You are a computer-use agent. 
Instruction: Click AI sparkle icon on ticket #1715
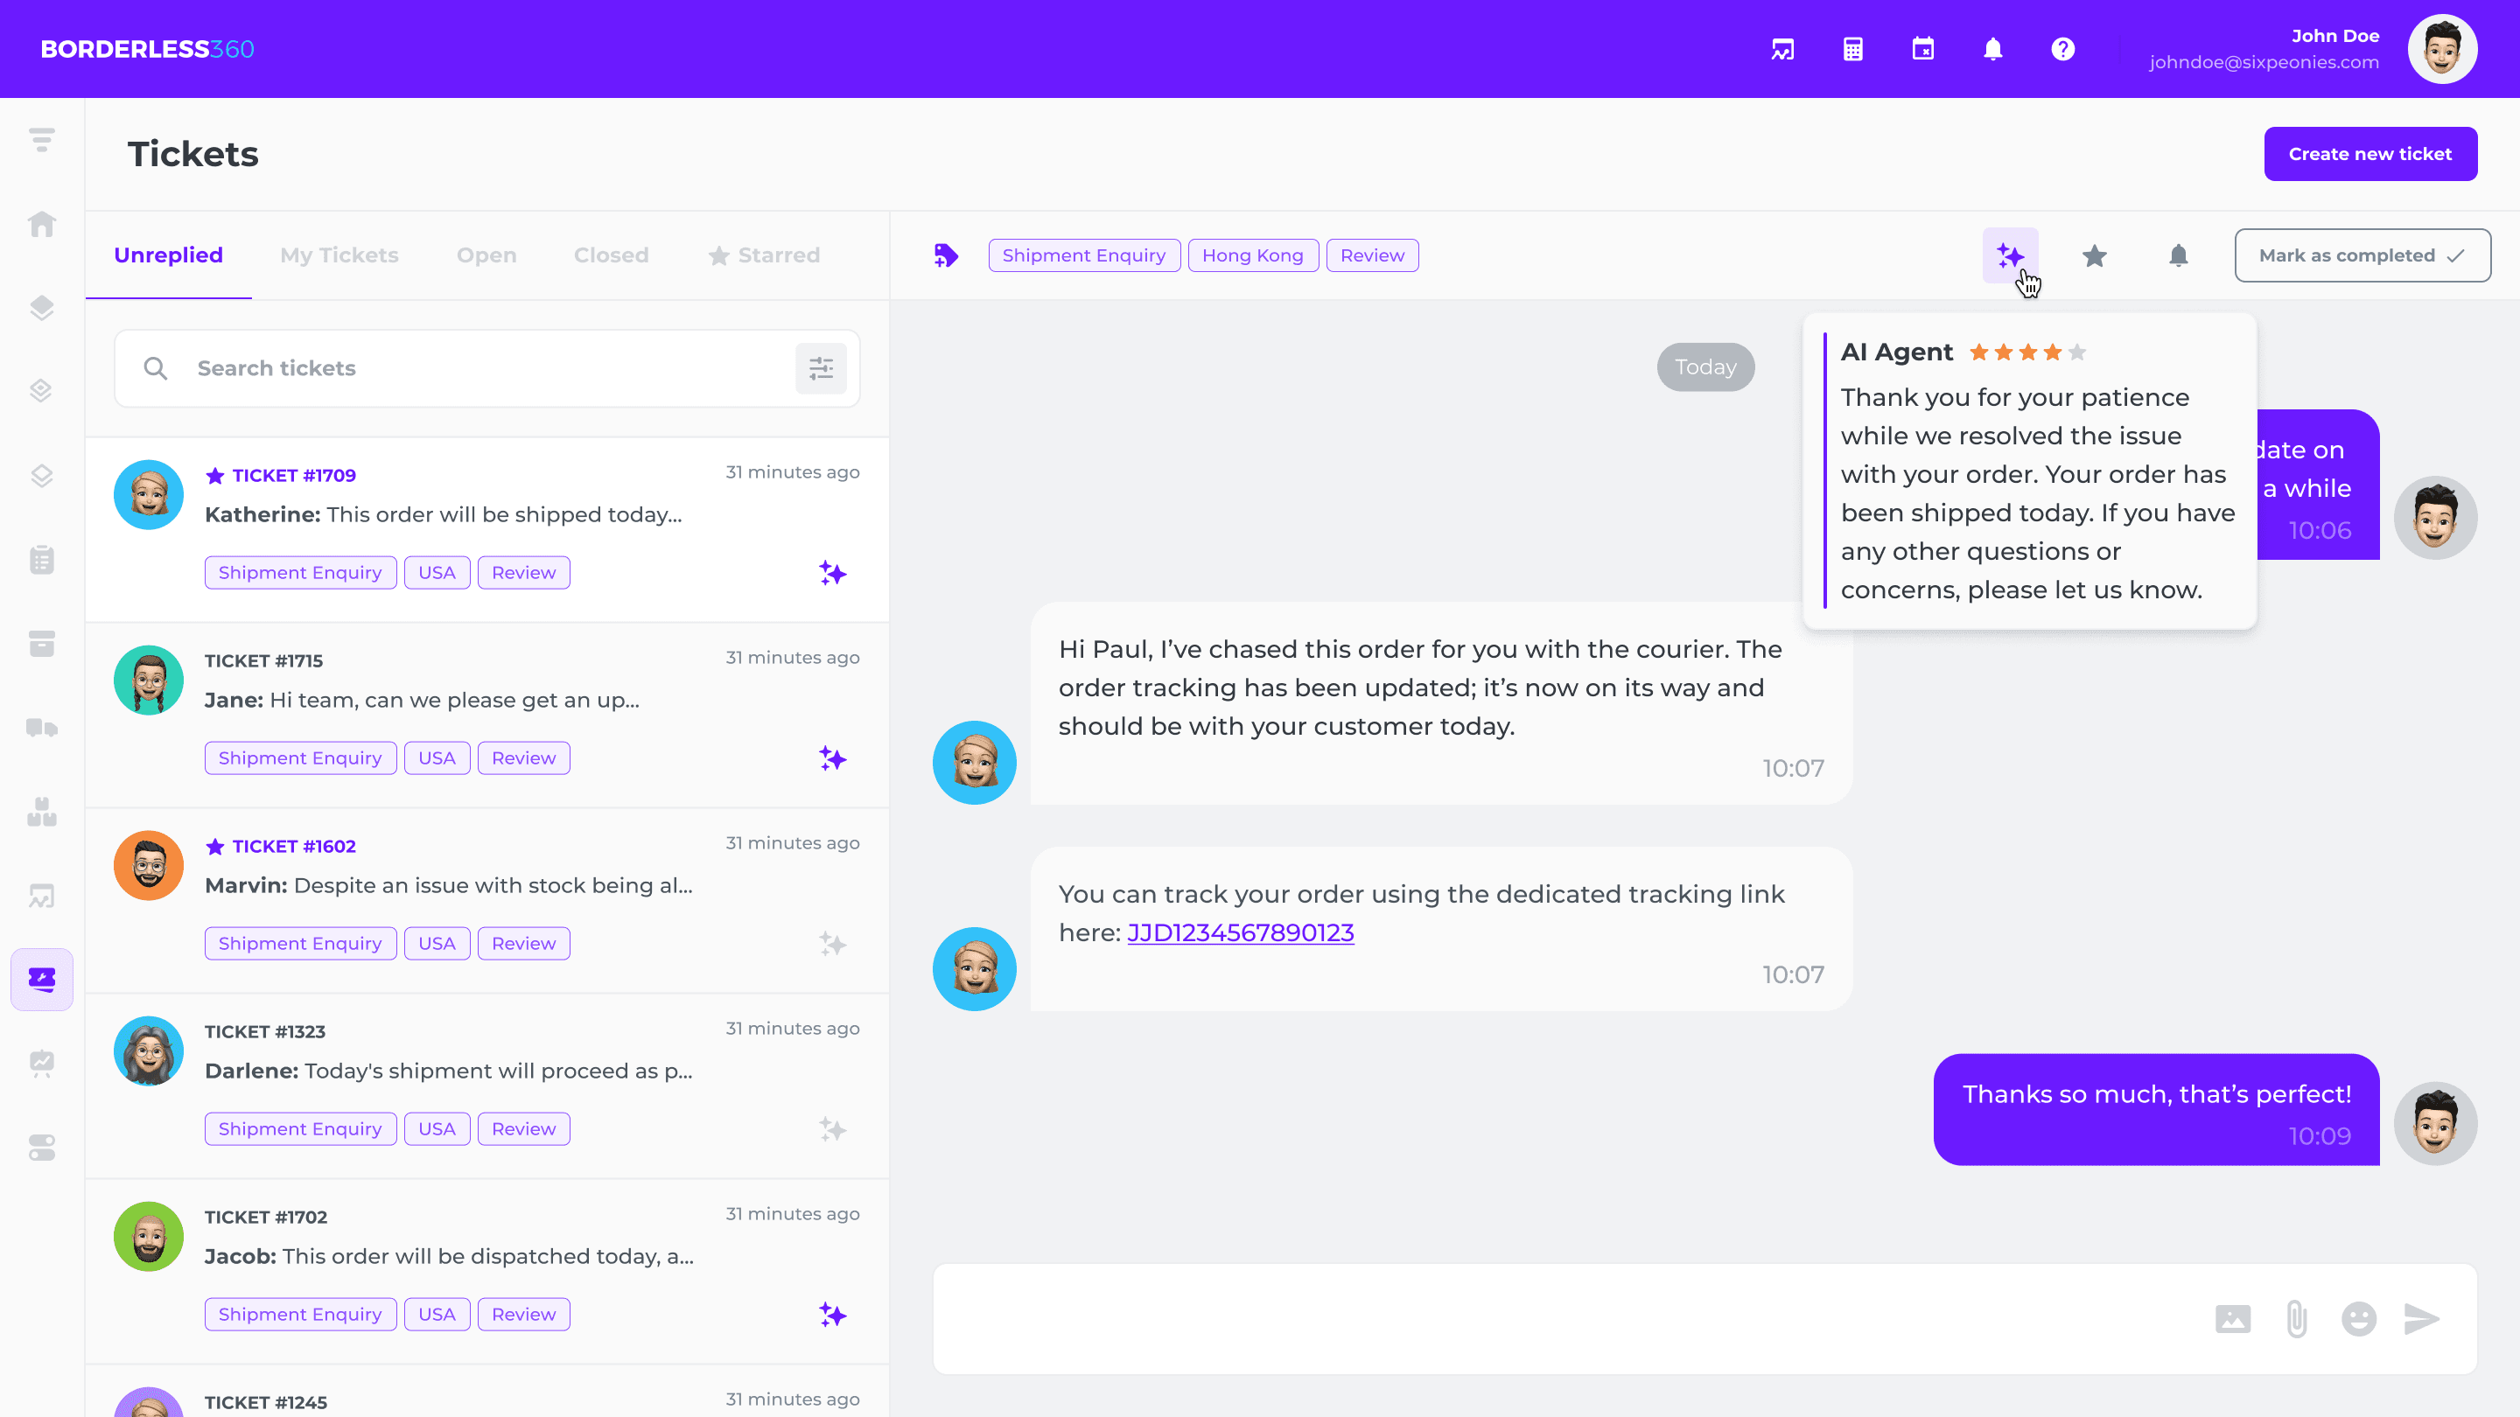832,757
